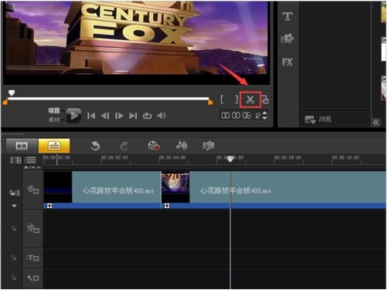Viewport: 388px width, 290px height.
Task: Click the overlay track button
Action: (33, 228)
